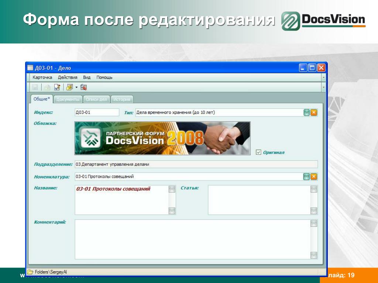
Task: Expand toolbar overflow chevron at right
Action: tap(323, 87)
